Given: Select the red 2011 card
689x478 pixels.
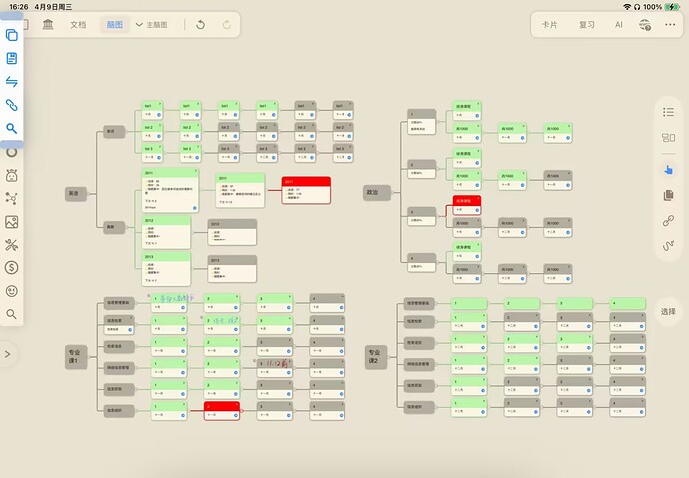Looking at the screenshot, I should point(306,190).
